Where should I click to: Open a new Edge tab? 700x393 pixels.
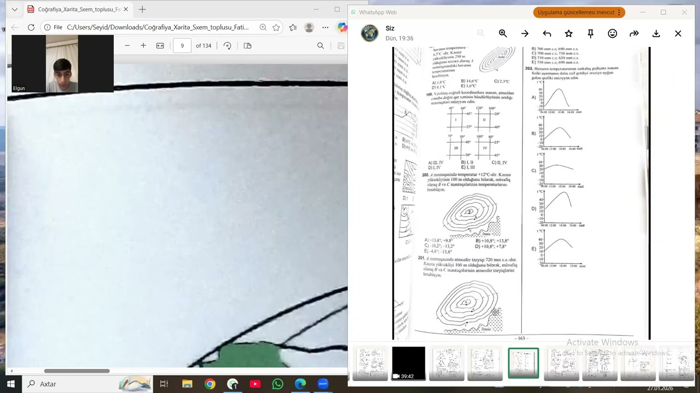[x=142, y=9]
